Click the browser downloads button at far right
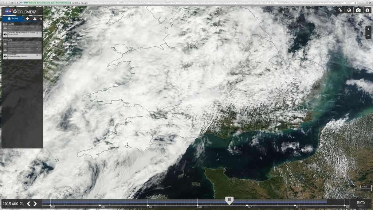 pyautogui.click(x=369, y=3)
